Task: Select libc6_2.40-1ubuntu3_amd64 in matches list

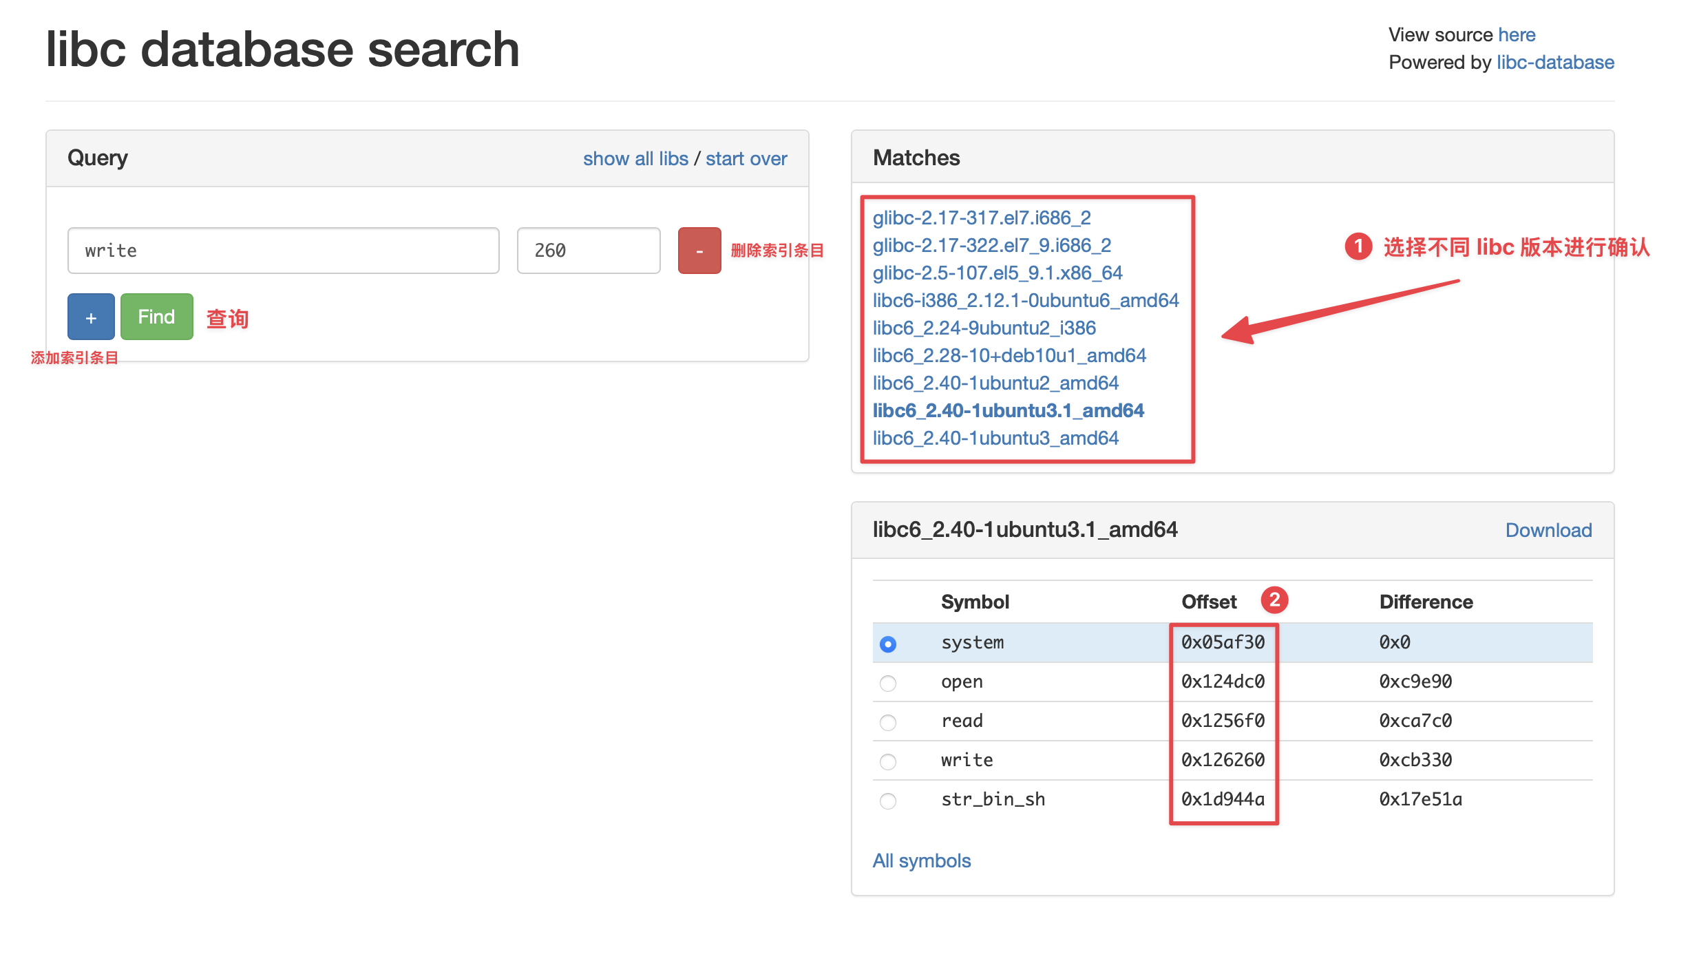Action: 995,438
